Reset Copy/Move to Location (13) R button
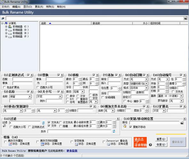189x159 pixels. pos(184,119)
